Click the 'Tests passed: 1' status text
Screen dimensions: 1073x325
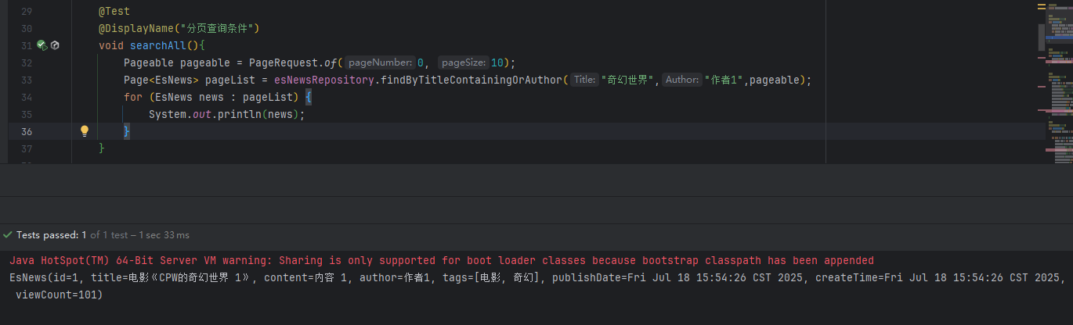click(51, 234)
